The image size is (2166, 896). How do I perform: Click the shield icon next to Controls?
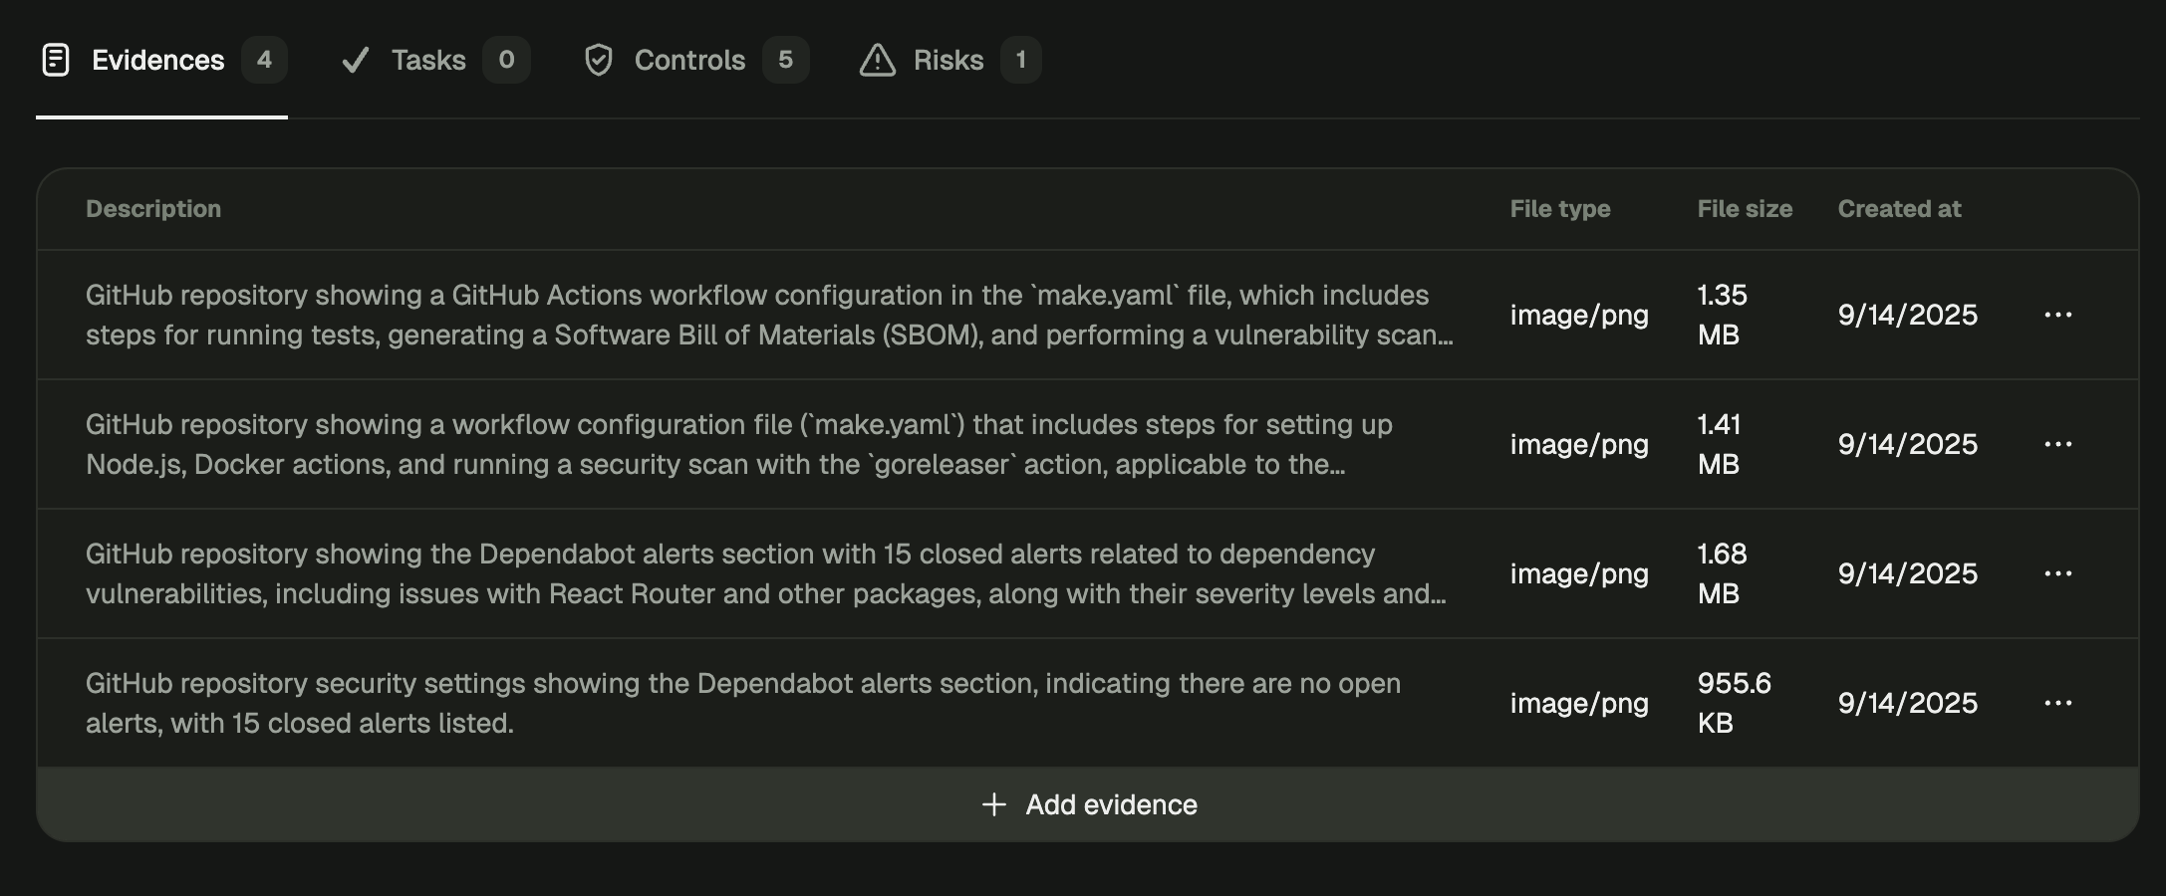click(599, 61)
